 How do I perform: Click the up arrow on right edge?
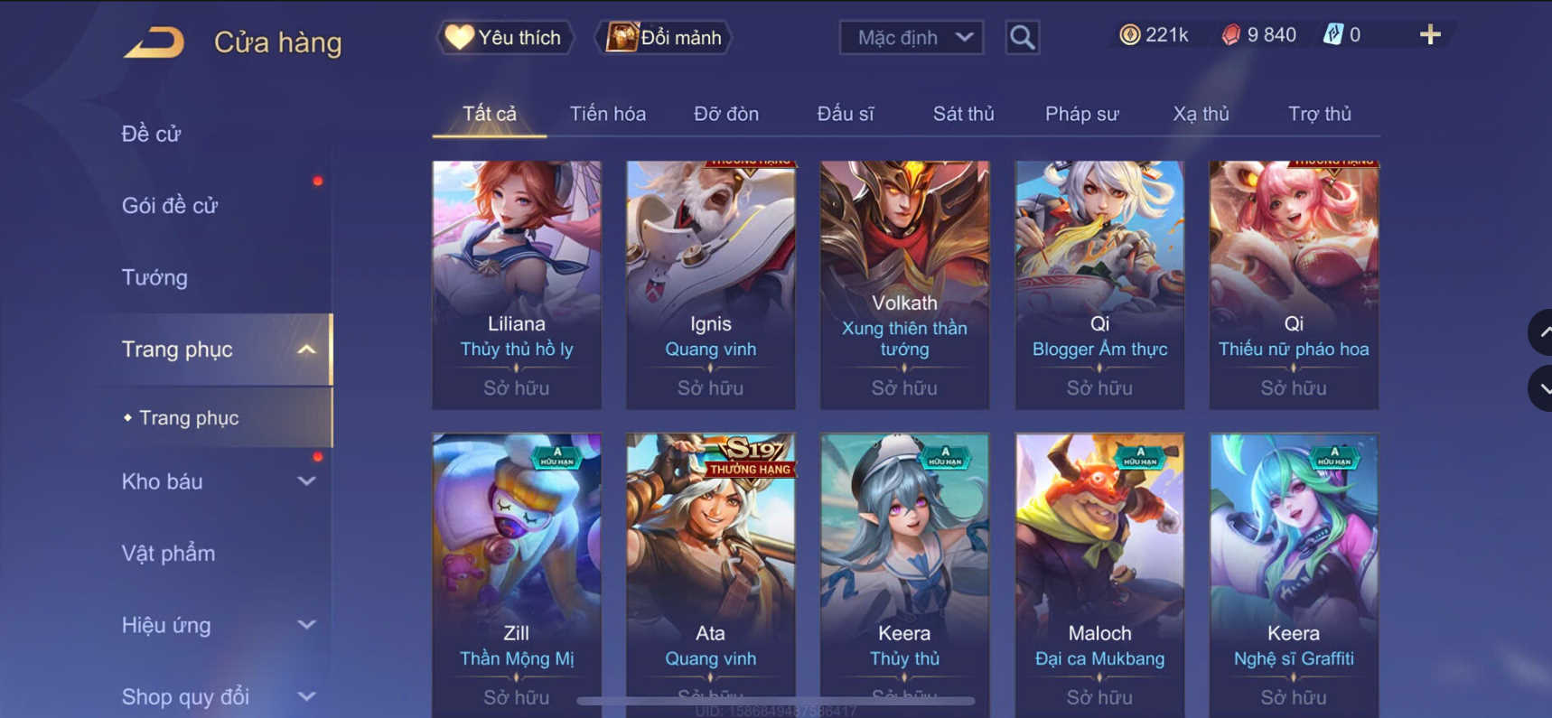(x=1541, y=332)
